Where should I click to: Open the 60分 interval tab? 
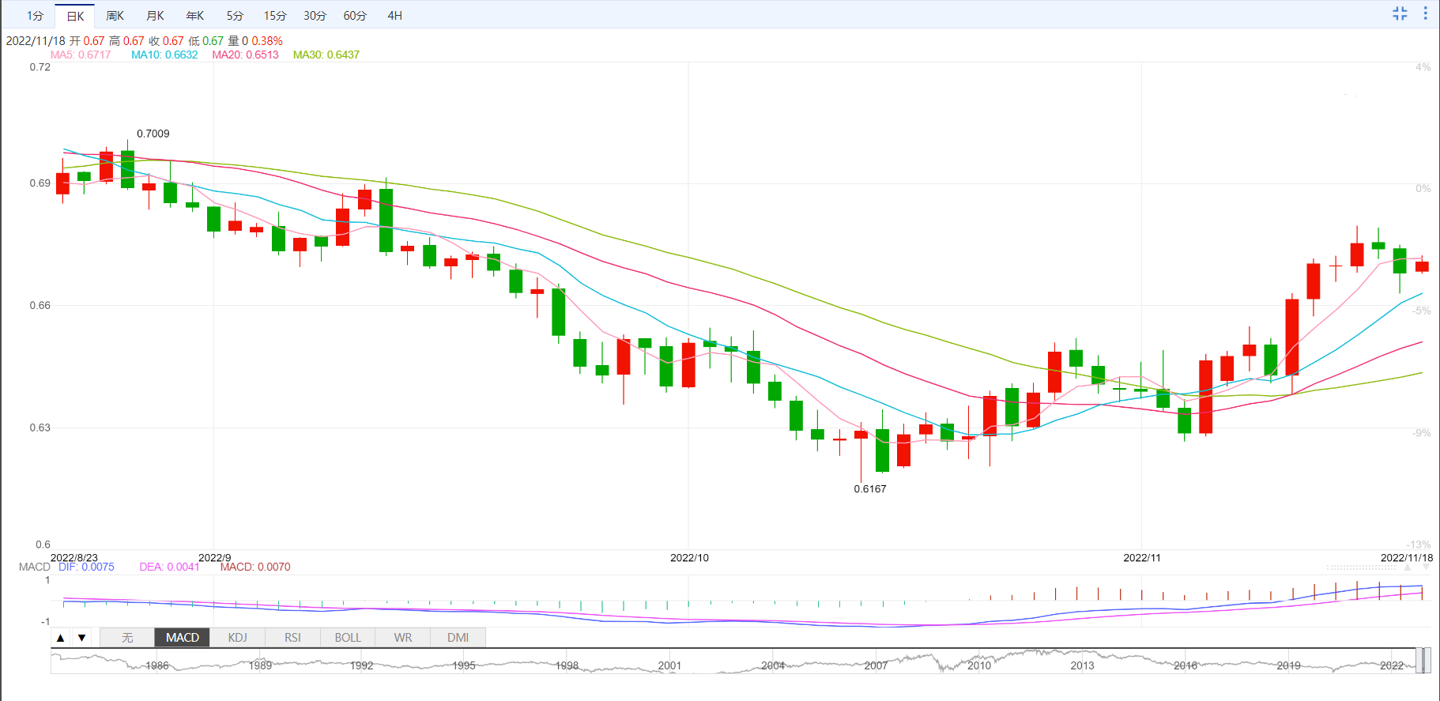[x=355, y=16]
